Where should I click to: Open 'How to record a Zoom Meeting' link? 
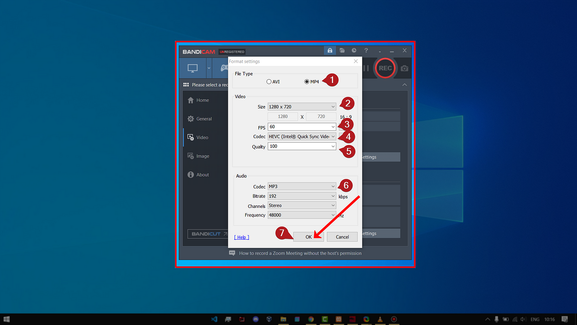(x=300, y=253)
